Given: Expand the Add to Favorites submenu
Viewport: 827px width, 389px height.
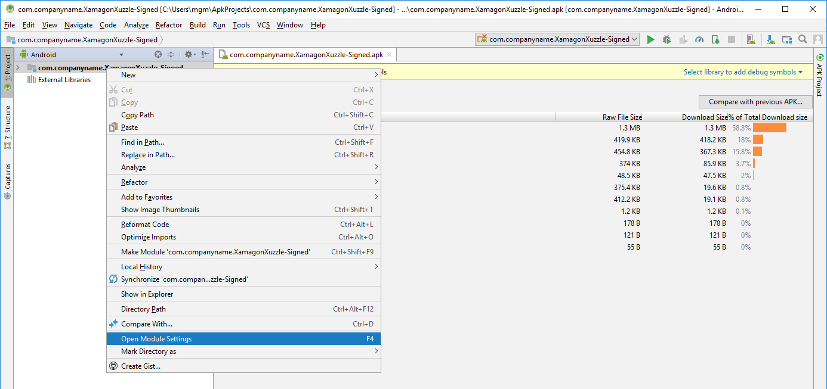Looking at the screenshot, I should pos(243,197).
